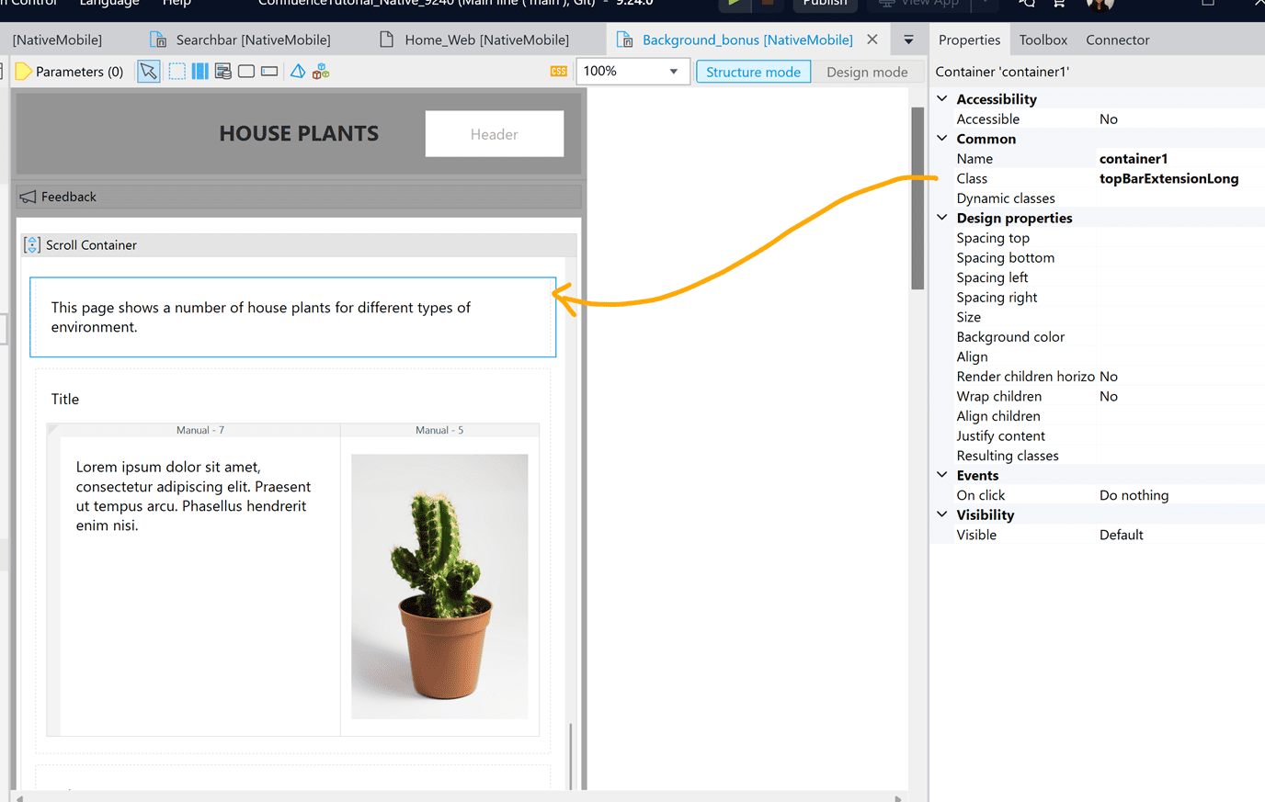The height and width of the screenshot is (802, 1265).
Task: Collapse the Common properties section
Action: [x=942, y=139]
